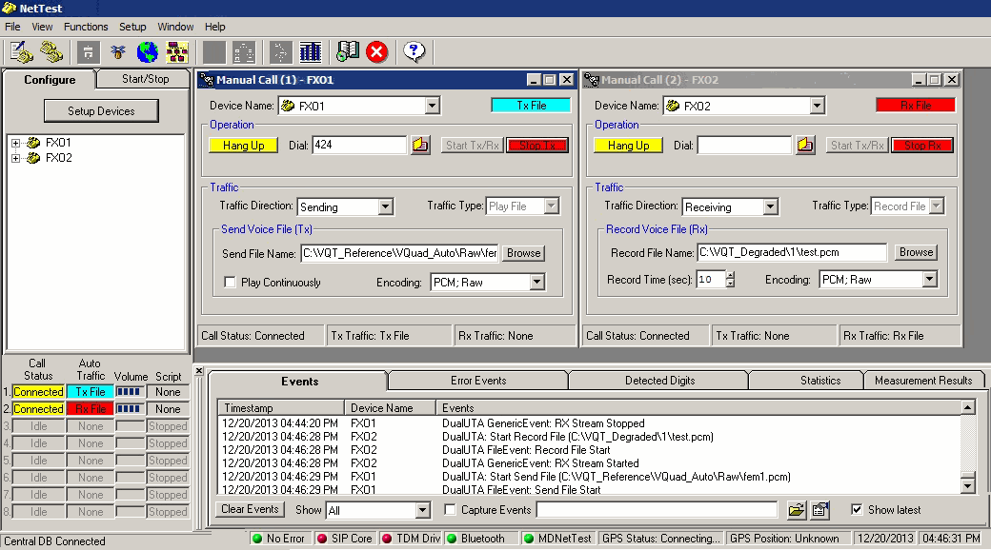The image size is (991, 550).
Task: Click the multiple phones toolbar icon
Action: (x=51, y=51)
